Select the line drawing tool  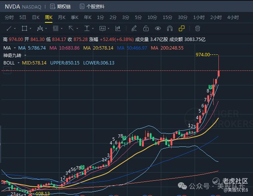point(9,28)
